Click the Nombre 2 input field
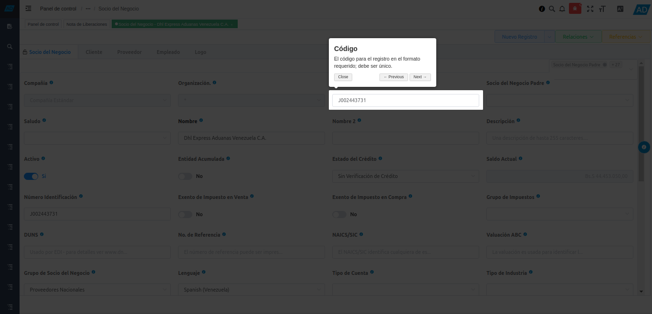This screenshot has width=652, height=314. (x=406, y=138)
